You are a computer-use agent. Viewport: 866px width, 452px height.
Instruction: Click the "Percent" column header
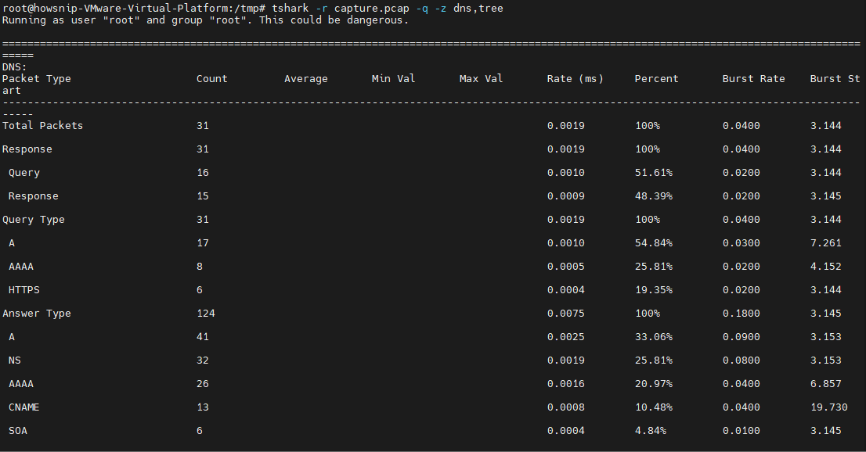tap(656, 79)
